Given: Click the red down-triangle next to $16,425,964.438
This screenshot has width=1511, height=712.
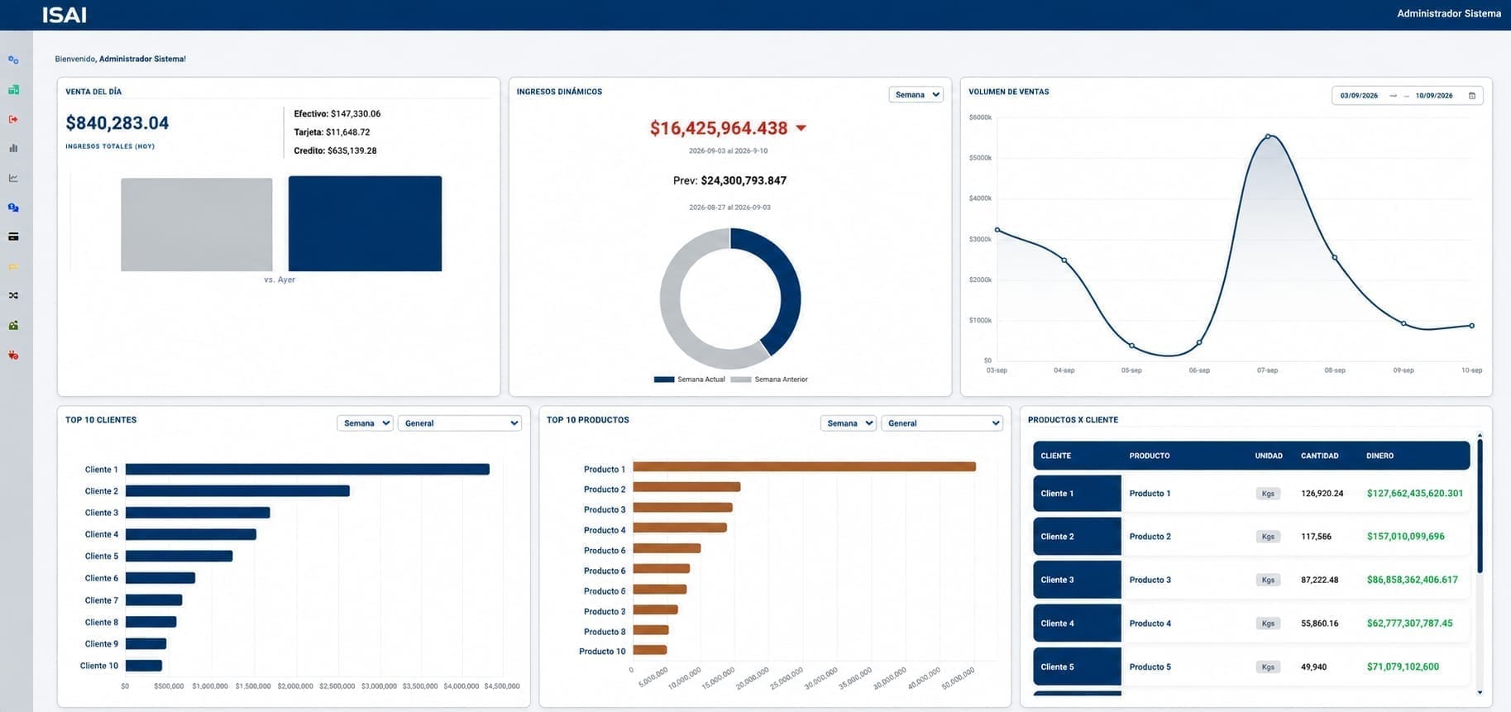Looking at the screenshot, I should point(801,128).
